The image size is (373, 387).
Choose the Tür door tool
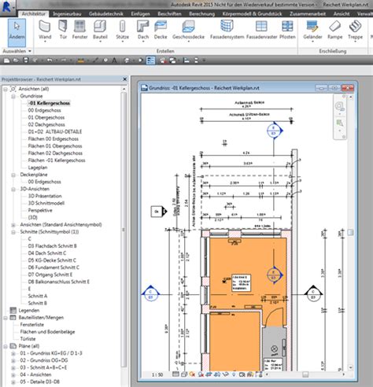click(63, 31)
